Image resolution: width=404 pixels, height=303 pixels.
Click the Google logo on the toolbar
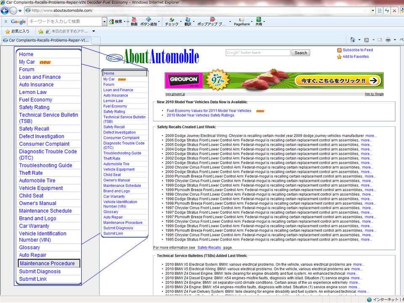18,21
